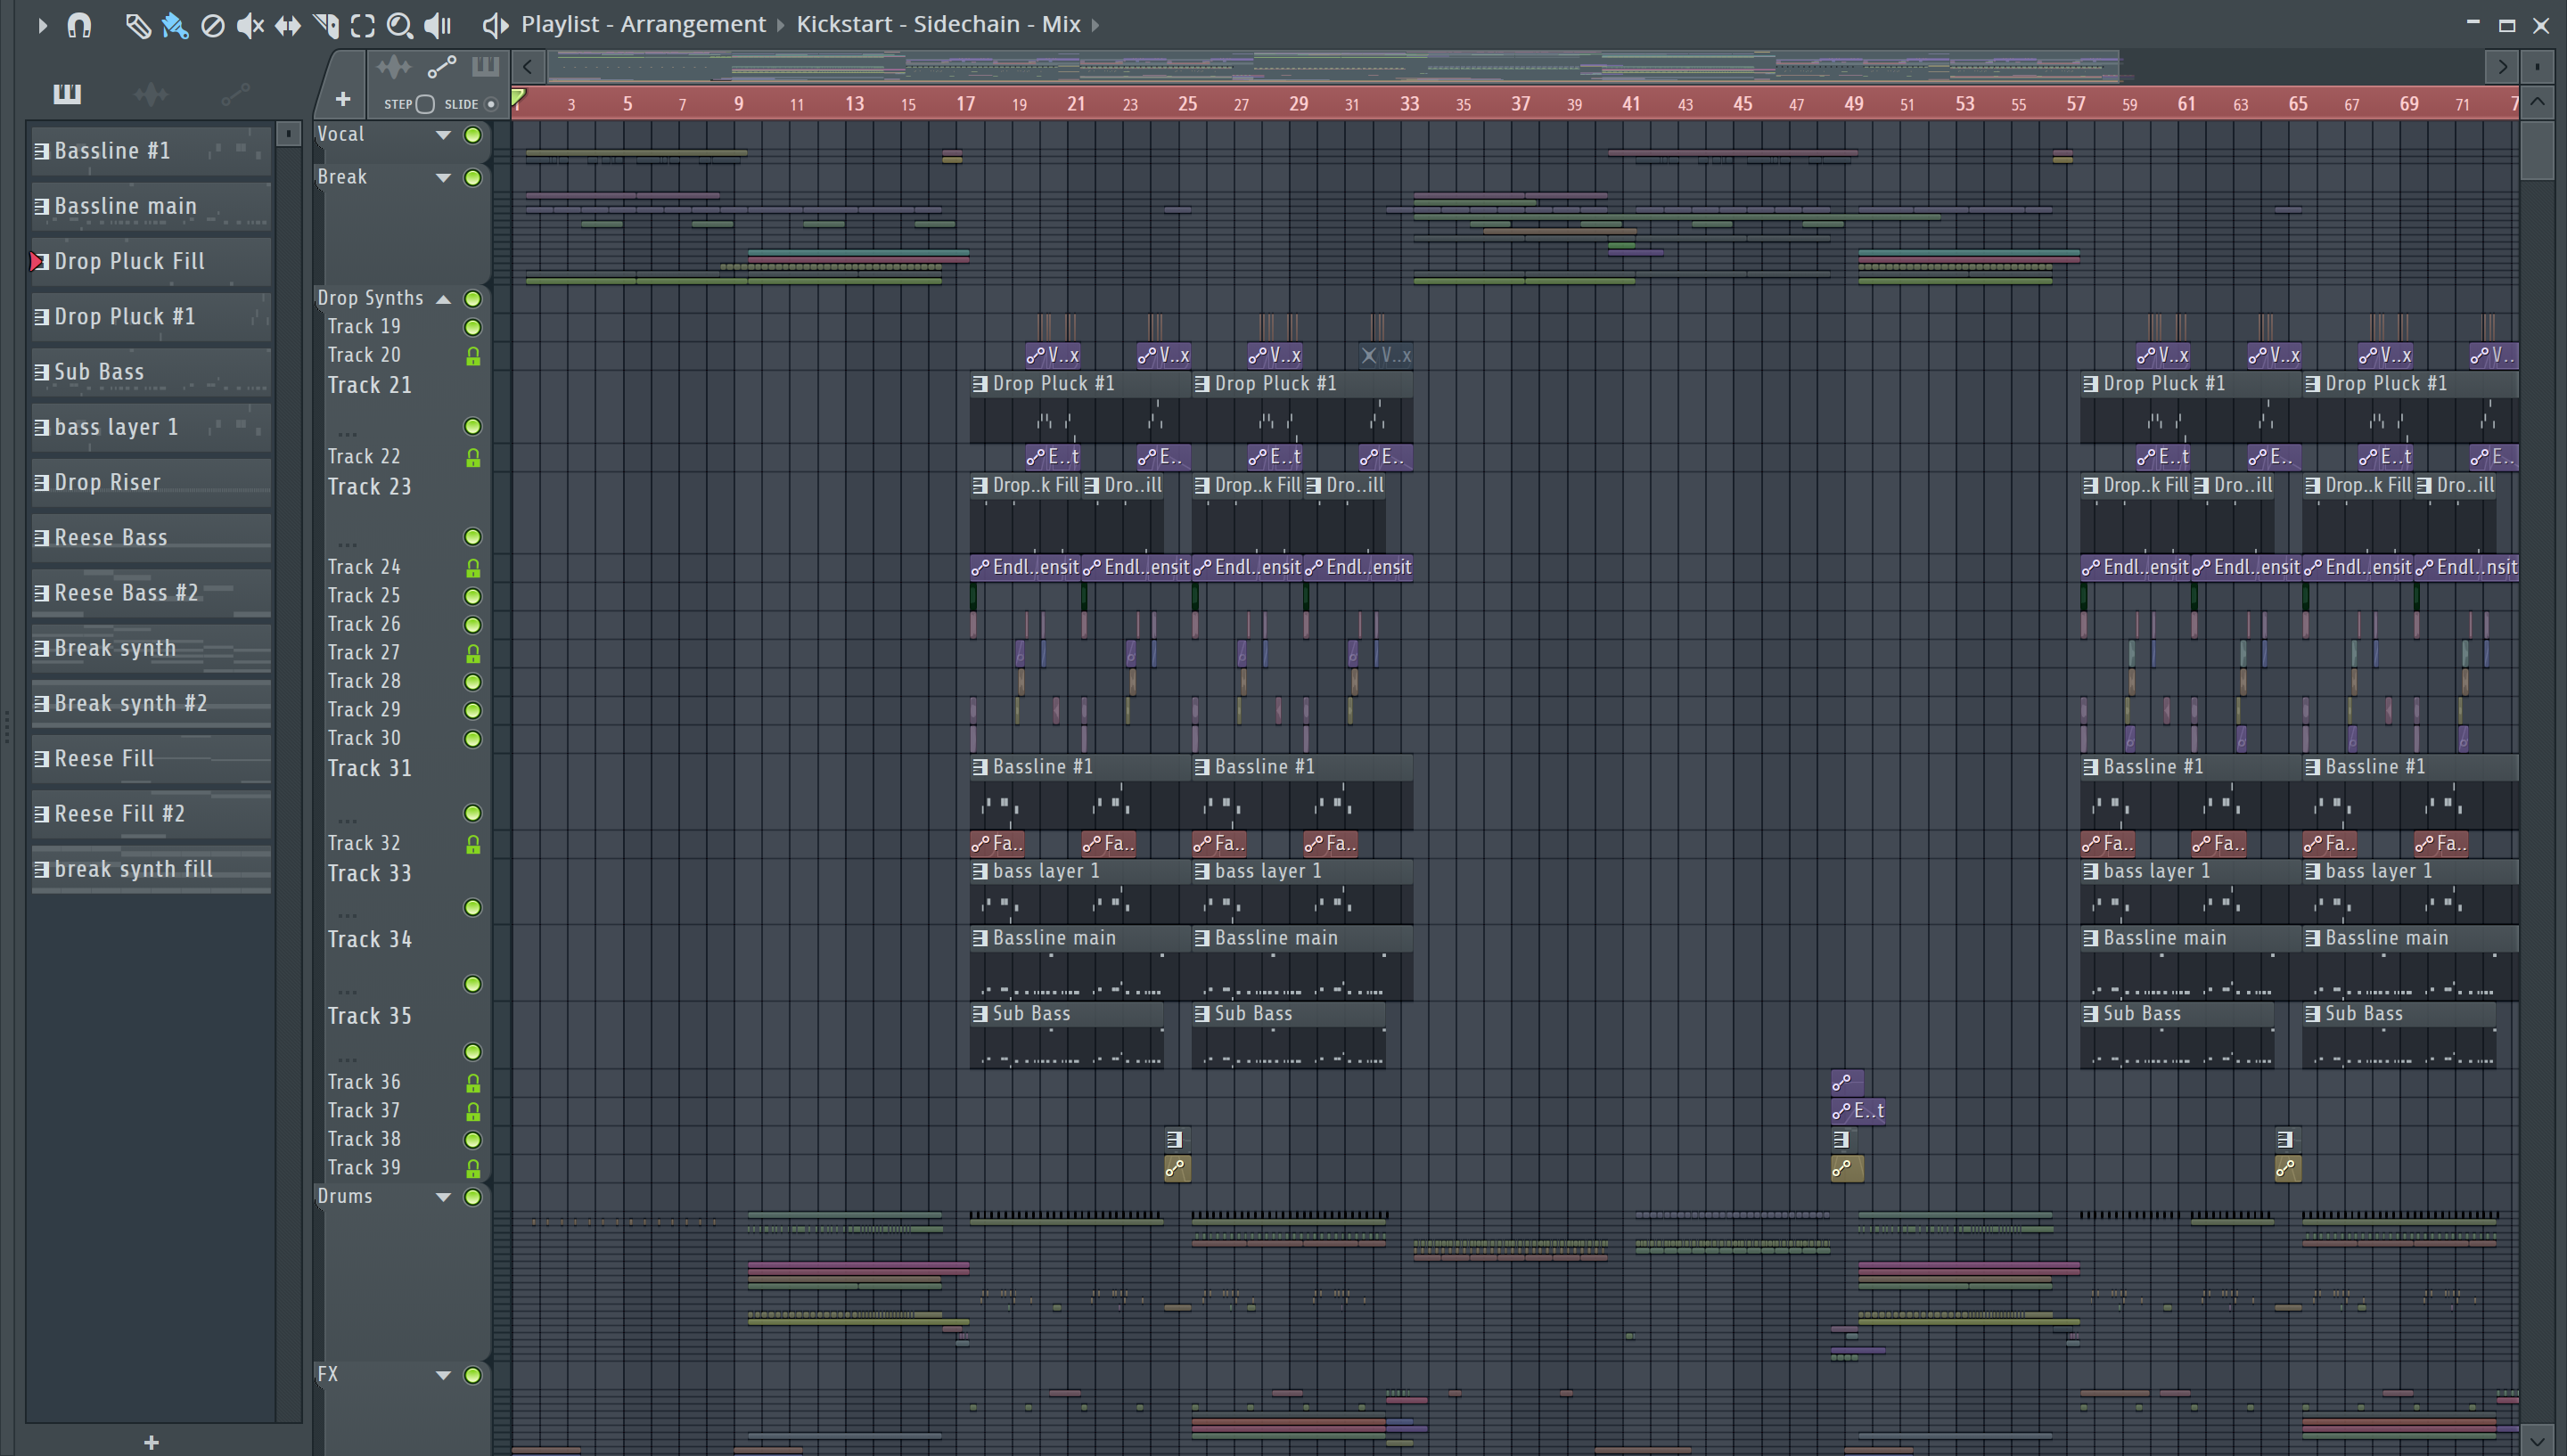Expand the Vocal group arrow
Image resolution: width=2567 pixels, height=1456 pixels.
tap(443, 135)
